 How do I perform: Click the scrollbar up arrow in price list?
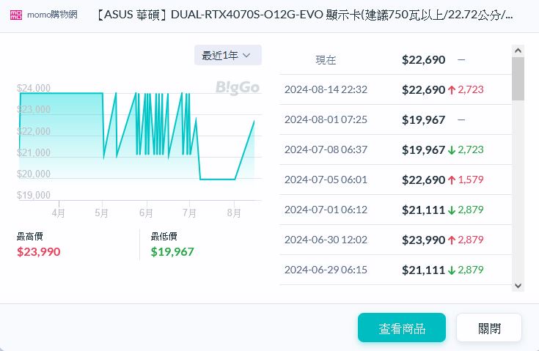pyautogui.click(x=518, y=51)
